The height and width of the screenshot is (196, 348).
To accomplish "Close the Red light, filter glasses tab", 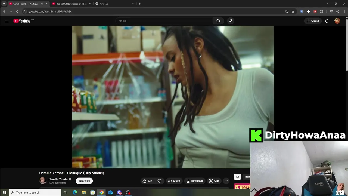I will [x=90, y=4].
